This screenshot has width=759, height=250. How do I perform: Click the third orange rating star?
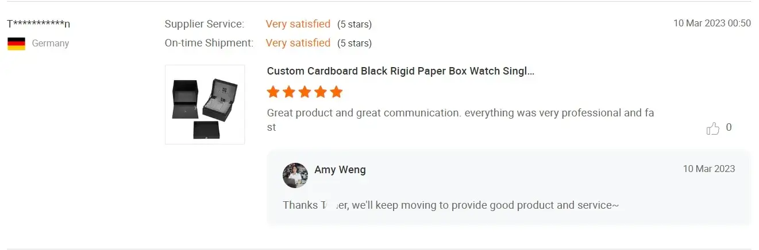tap(305, 92)
